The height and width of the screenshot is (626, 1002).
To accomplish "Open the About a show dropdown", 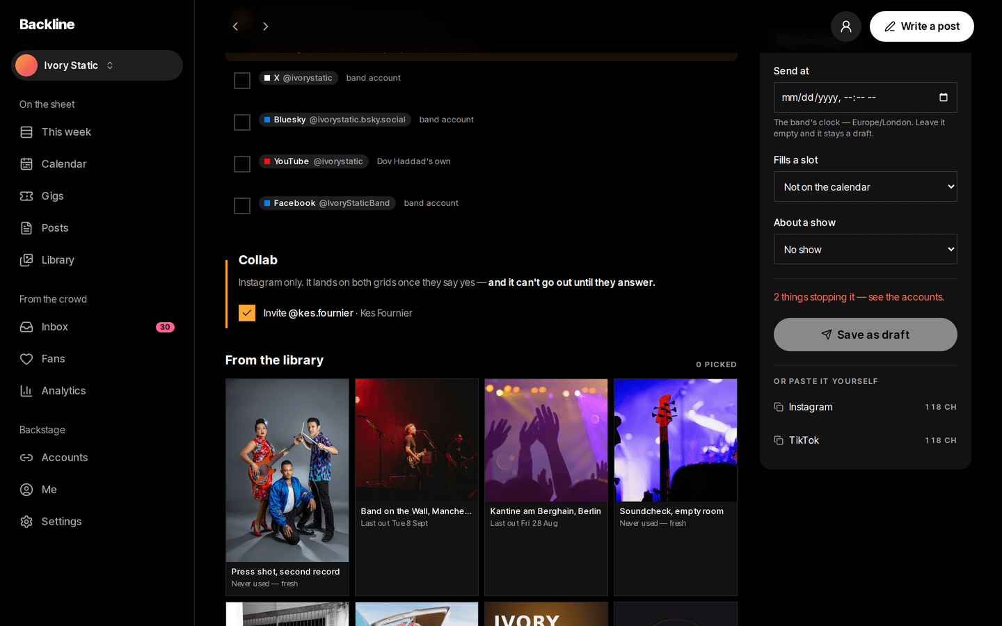I will [866, 249].
